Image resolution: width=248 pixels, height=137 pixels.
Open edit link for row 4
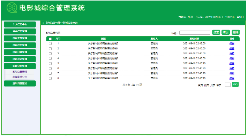tap(232, 58)
